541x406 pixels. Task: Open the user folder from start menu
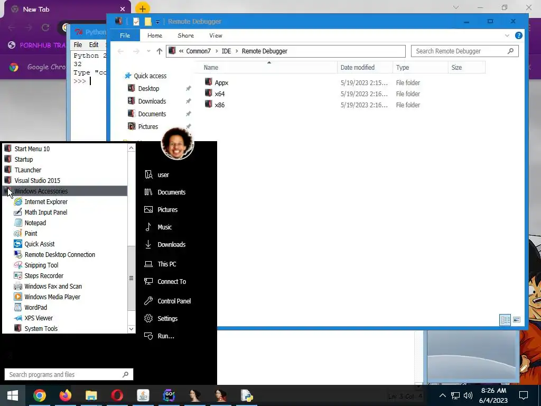pyautogui.click(x=163, y=174)
